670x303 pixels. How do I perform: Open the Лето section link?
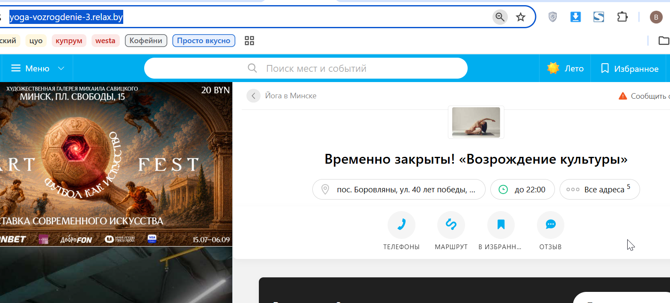[x=565, y=68]
